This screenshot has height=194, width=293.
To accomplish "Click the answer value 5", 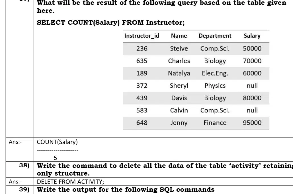I will (55, 158).
